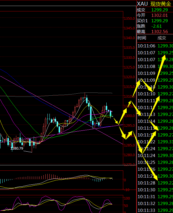Screen dimensions: 173x213
Task: Click the 1300.0 price axis label
Action: pos(129,116)
